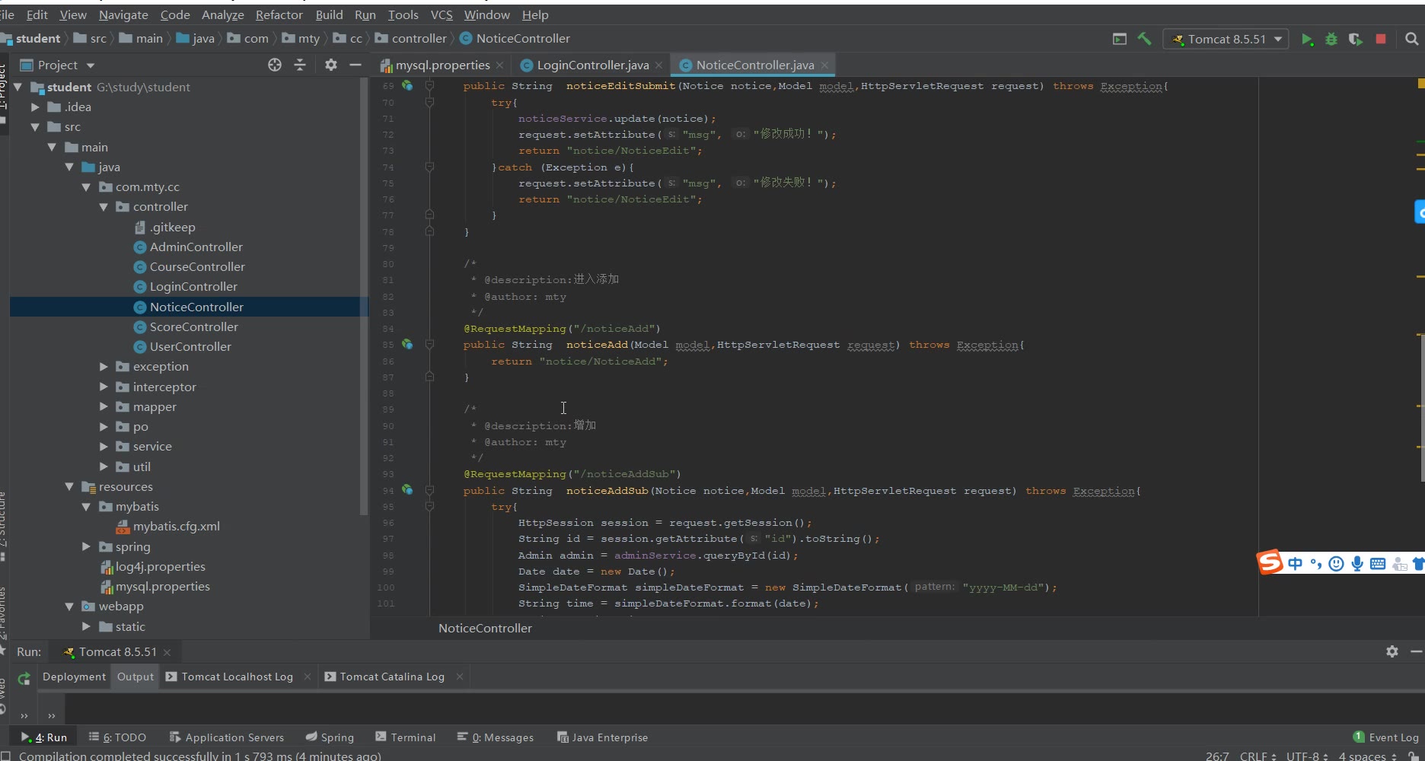Image resolution: width=1425 pixels, height=761 pixels.
Task: Switch to the LoginController.java tab
Action: (x=592, y=65)
